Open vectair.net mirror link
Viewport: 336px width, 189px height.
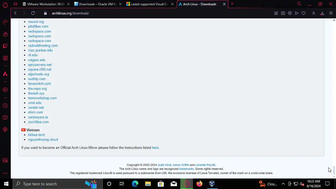point(36,108)
